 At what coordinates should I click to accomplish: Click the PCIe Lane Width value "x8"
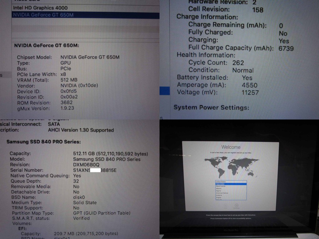coord(63,74)
